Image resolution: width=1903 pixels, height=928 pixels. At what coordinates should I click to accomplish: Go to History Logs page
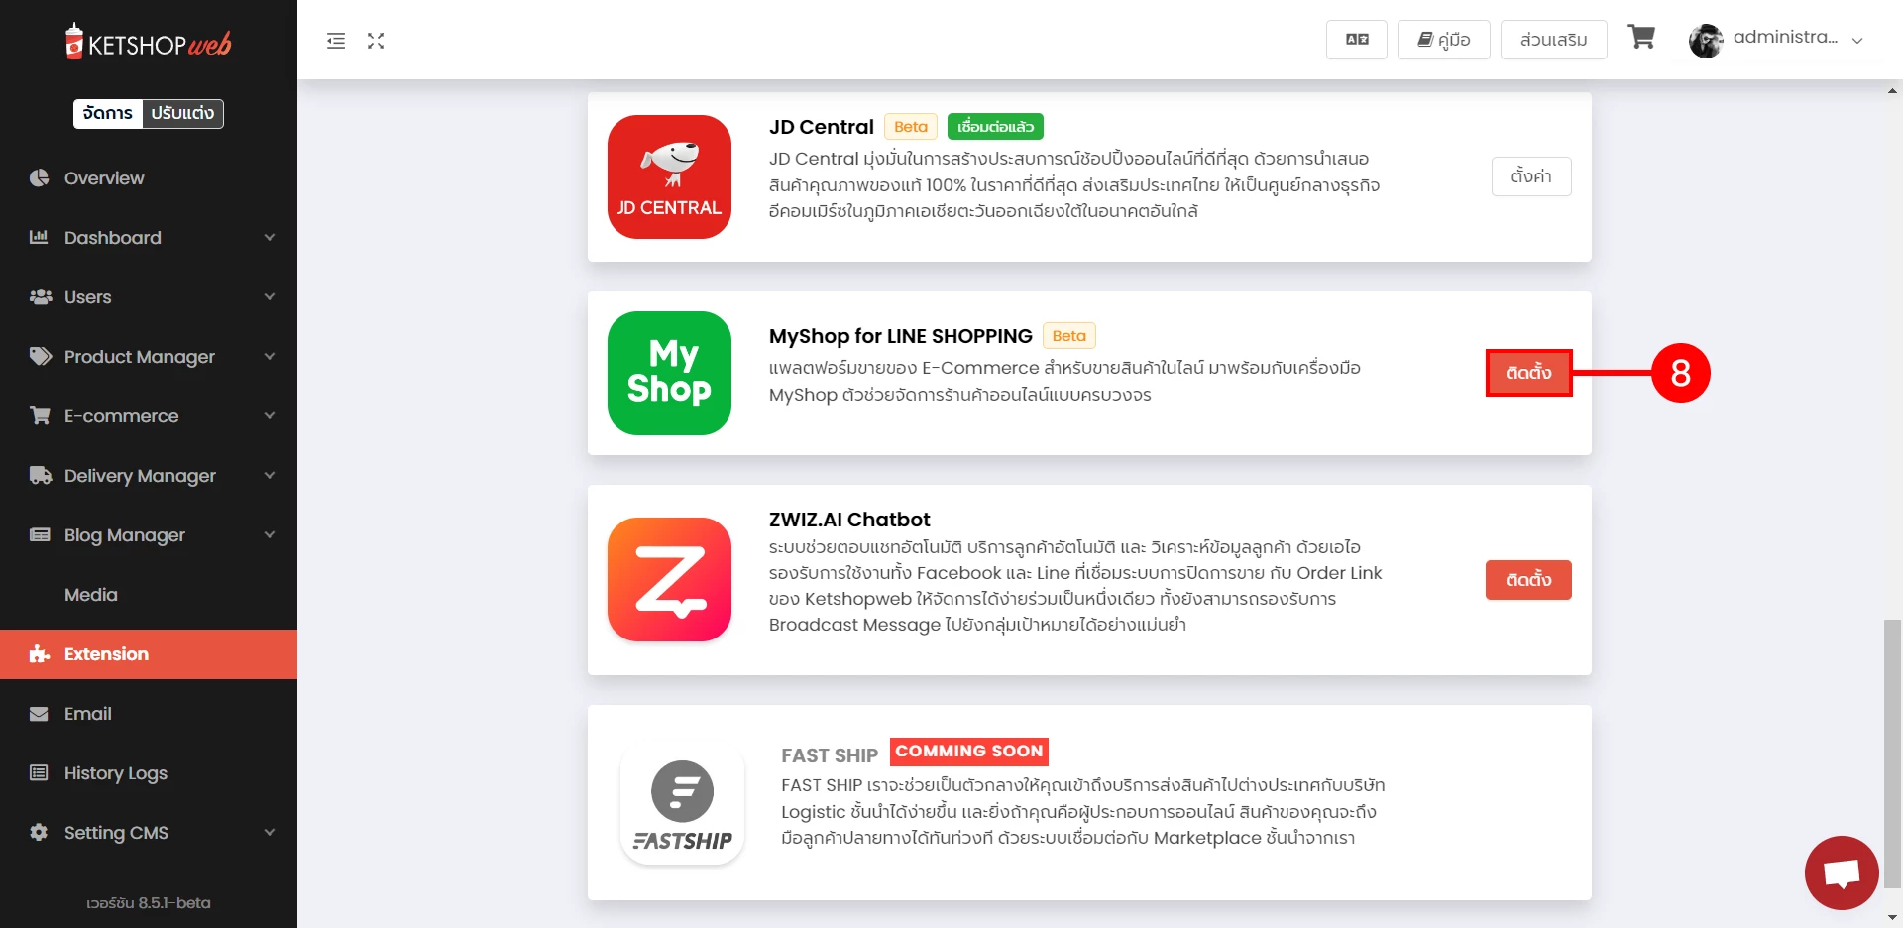(149, 773)
